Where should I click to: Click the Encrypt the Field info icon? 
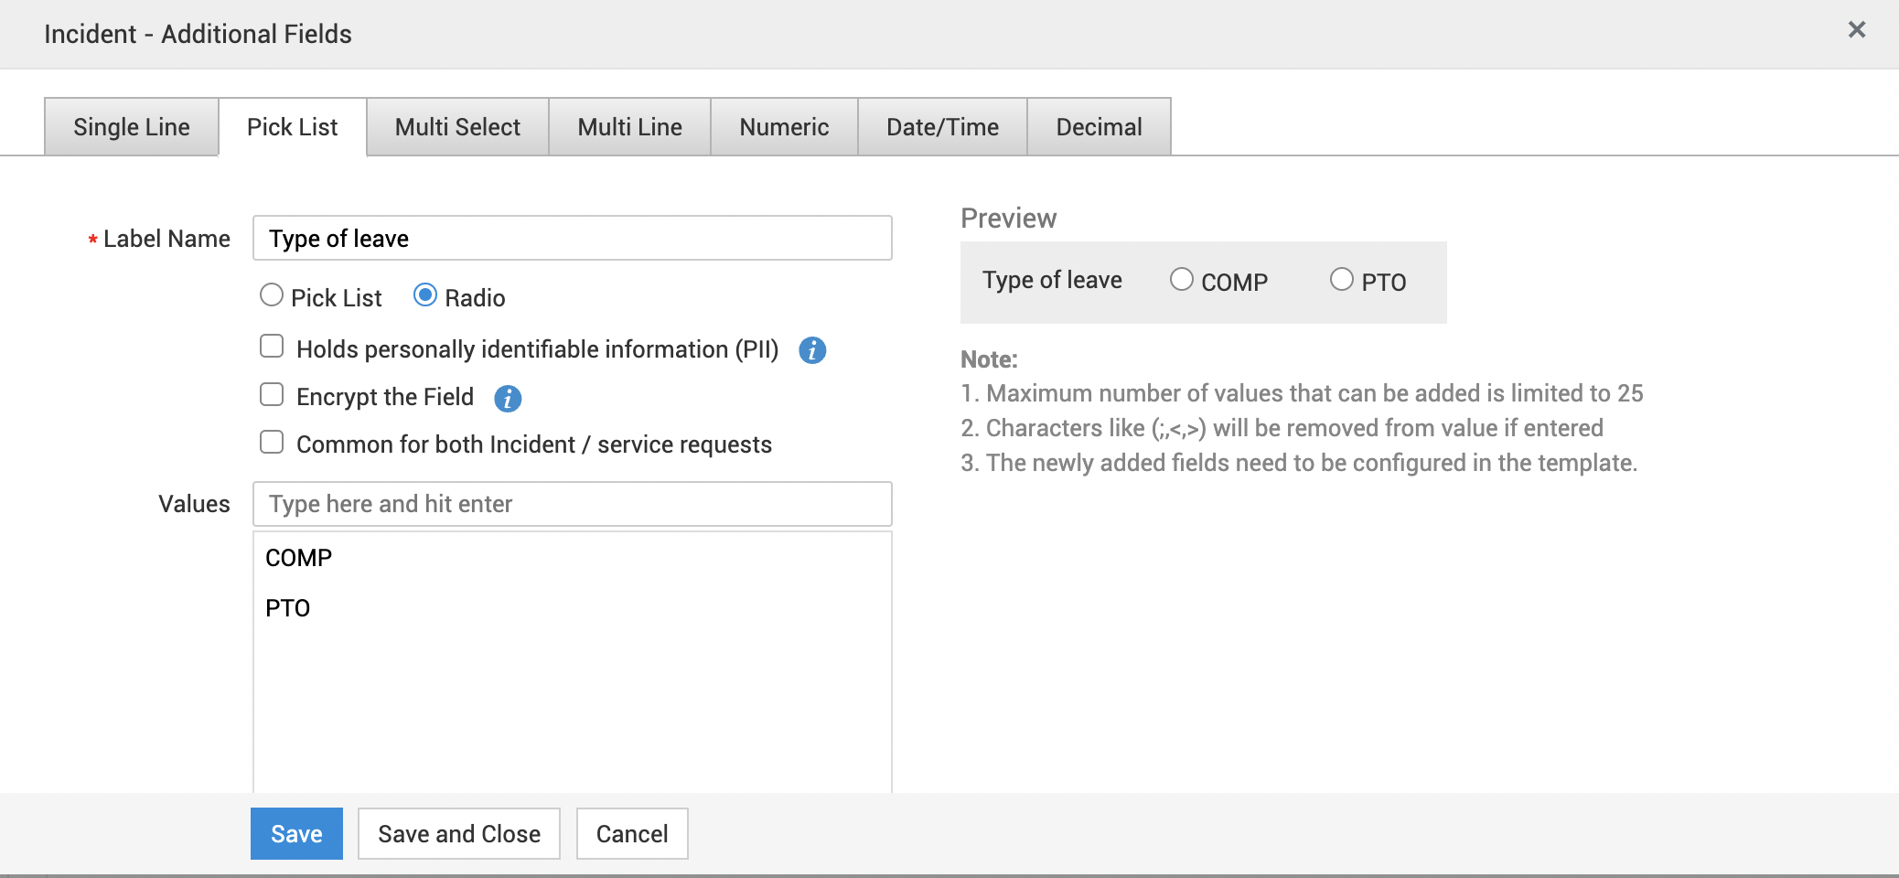[x=508, y=398]
